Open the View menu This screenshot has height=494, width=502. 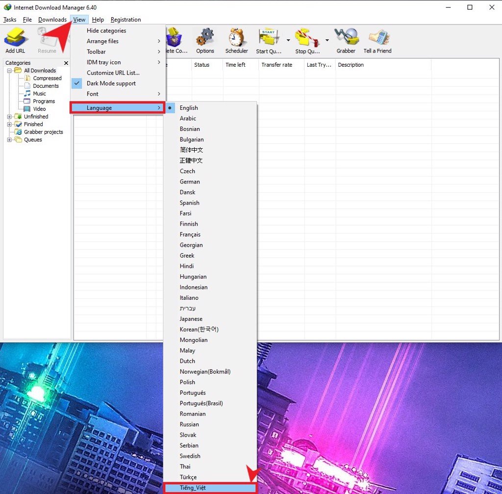[x=79, y=20]
